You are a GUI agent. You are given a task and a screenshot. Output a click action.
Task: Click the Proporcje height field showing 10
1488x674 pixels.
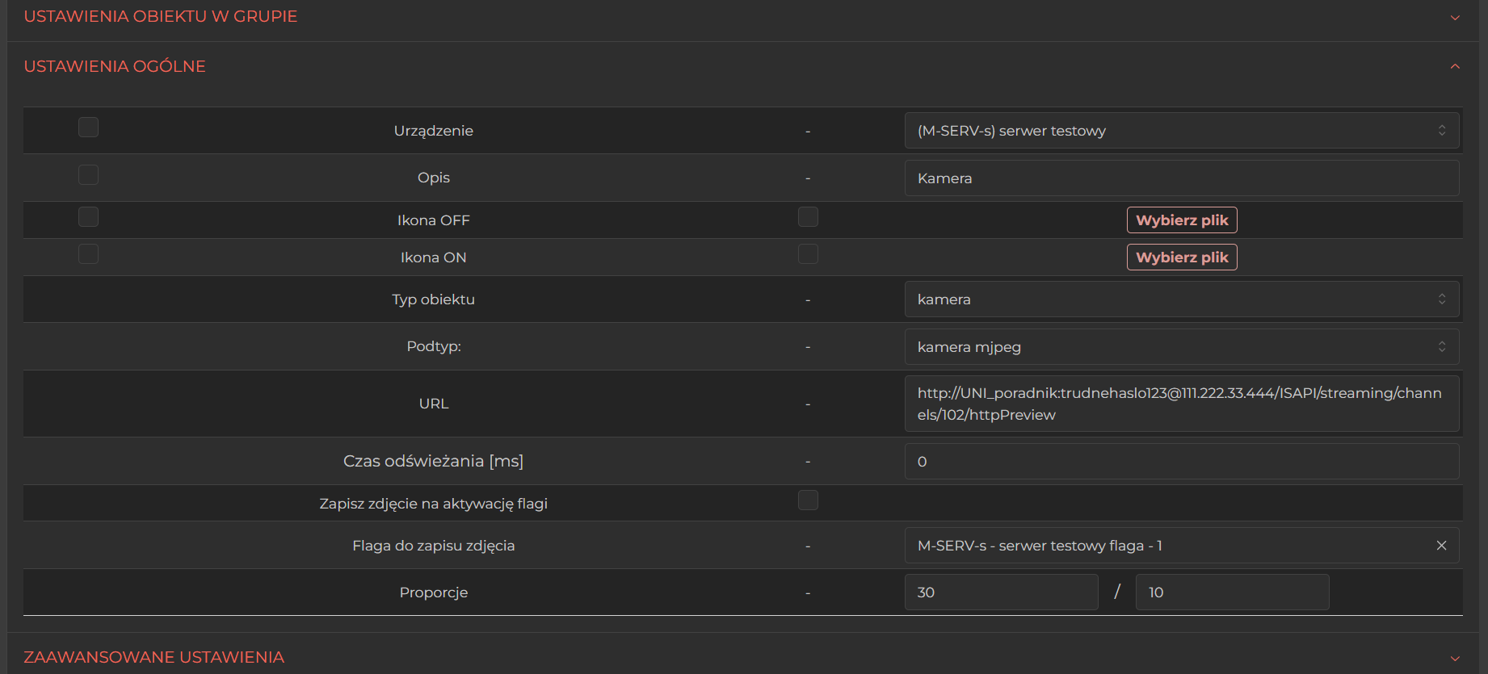click(1232, 592)
